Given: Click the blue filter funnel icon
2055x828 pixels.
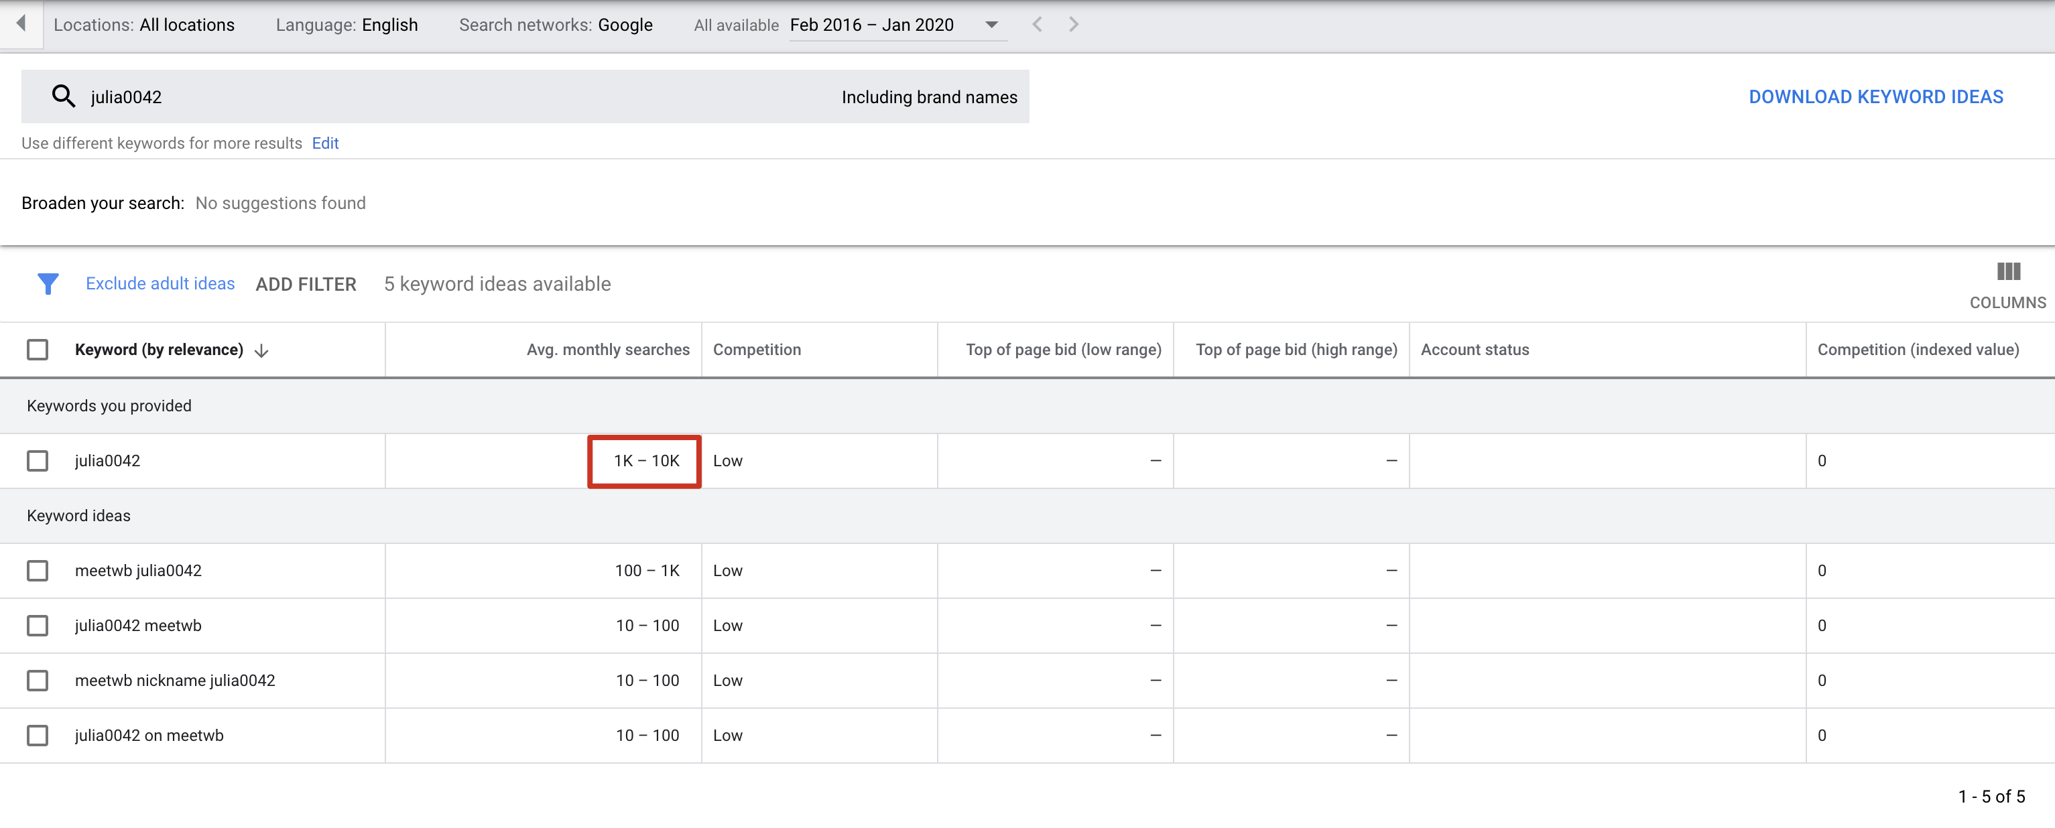Looking at the screenshot, I should (48, 284).
